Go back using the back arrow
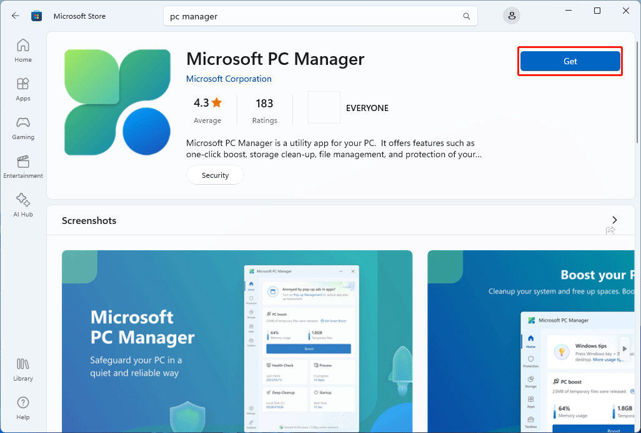 [15, 16]
